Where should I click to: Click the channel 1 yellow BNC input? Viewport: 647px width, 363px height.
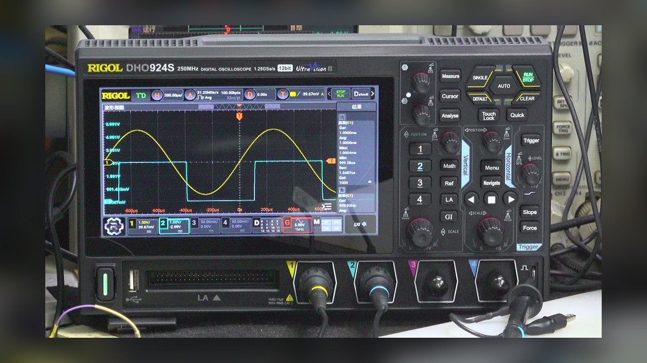(x=316, y=282)
